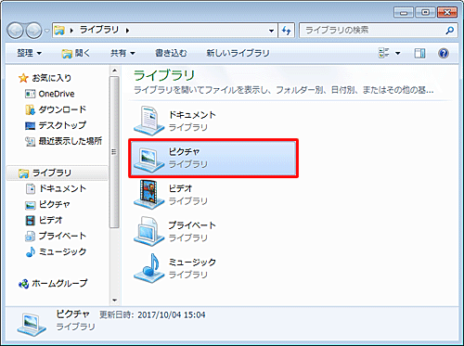
Task: Select the ビデオ library large icon
Action: tap(148, 195)
